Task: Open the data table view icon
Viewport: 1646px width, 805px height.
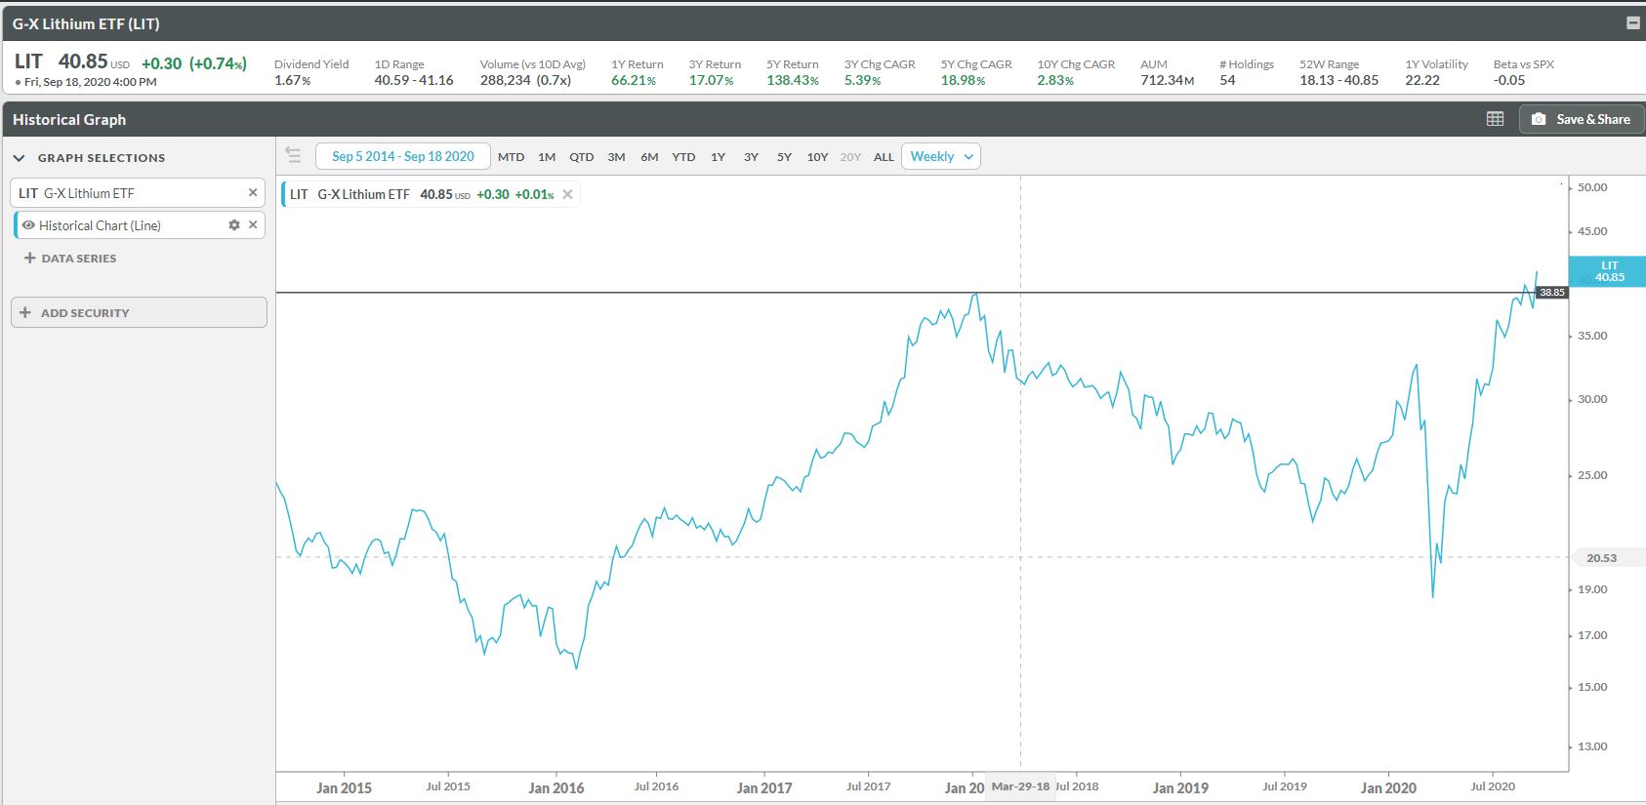Action: [1495, 119]
